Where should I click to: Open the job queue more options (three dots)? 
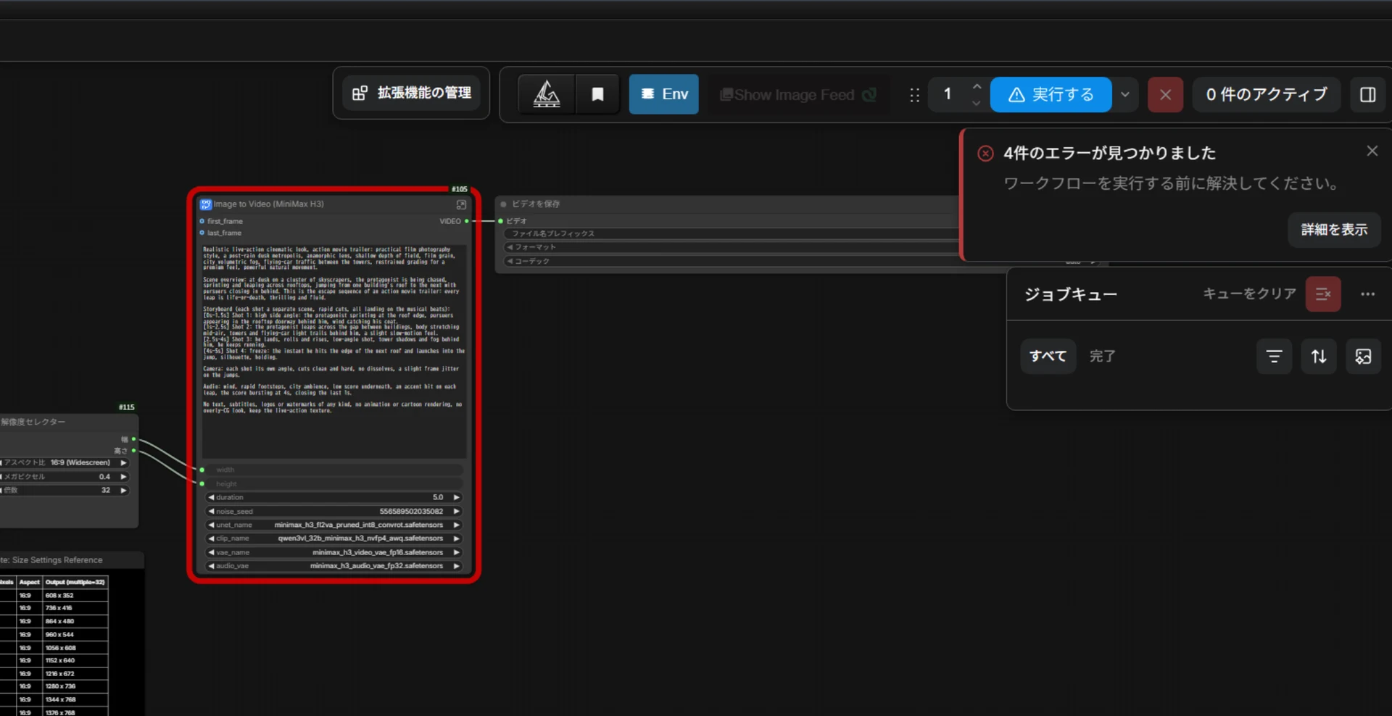pos(1368,294)
